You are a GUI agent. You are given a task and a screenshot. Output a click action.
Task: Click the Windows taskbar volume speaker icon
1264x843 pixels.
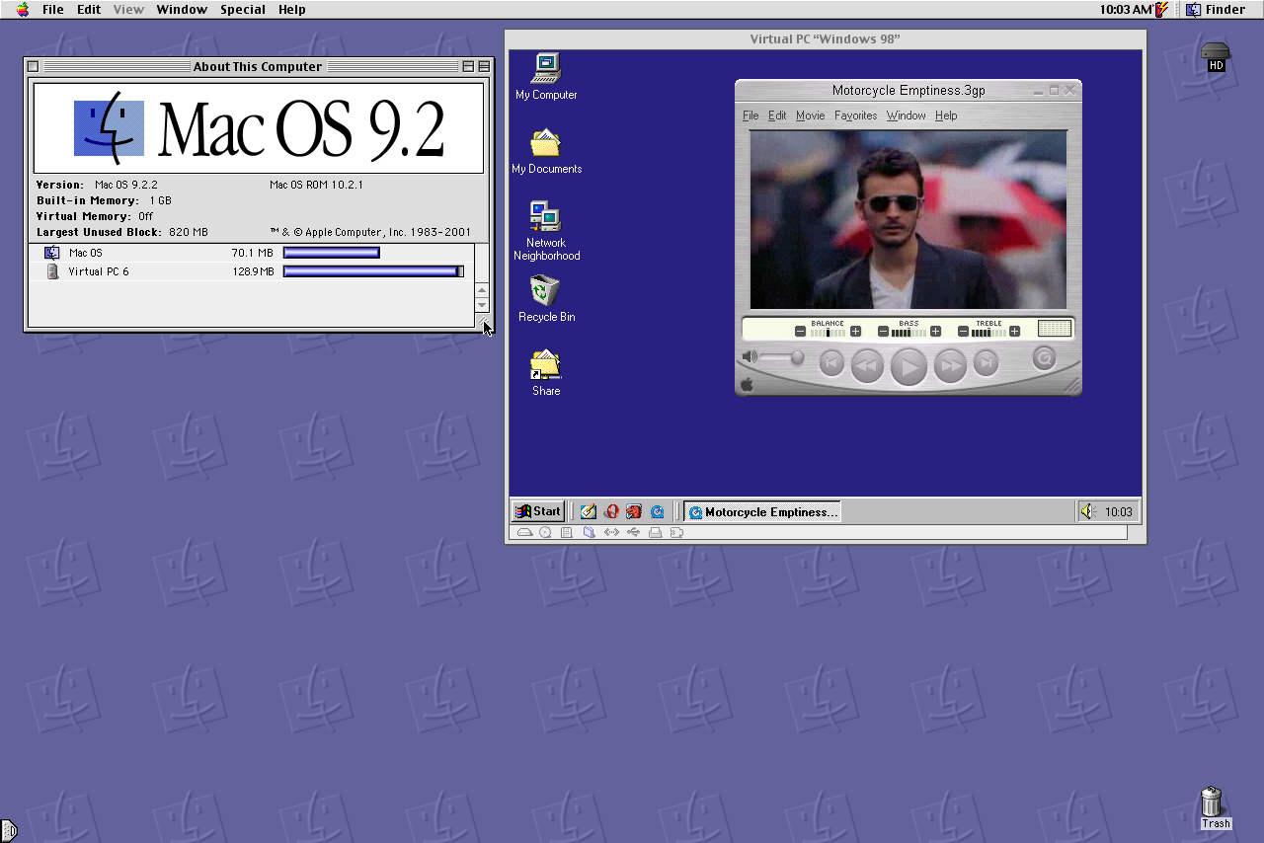coord(1087,511)
